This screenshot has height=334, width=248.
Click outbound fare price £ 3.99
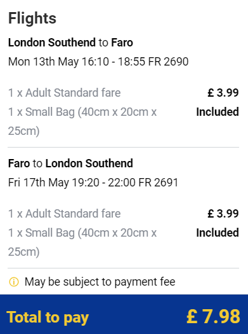tap(223, 93)
